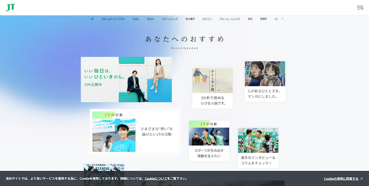Screen dimensions: 369x186
Task: Open the volleyball players celebrating photo card
Action: click(258, 140)
